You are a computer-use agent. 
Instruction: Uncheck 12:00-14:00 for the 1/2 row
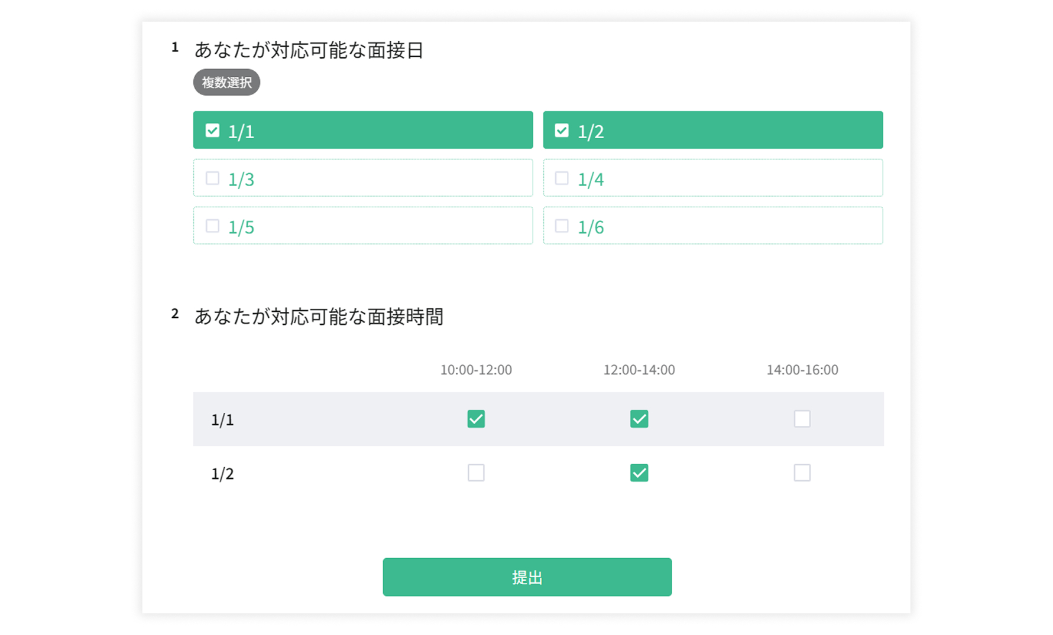pos(639,473)
